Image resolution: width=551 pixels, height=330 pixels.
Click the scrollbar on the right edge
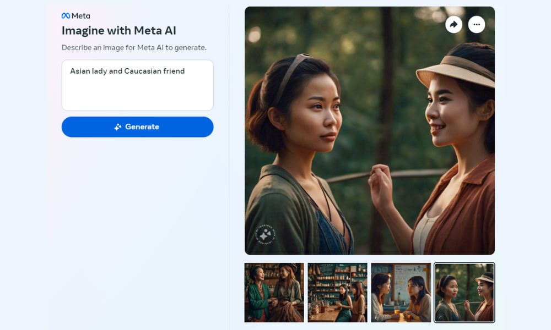click(548, 165)
